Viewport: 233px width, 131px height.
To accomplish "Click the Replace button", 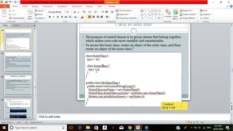I will (x=206, y=14).
